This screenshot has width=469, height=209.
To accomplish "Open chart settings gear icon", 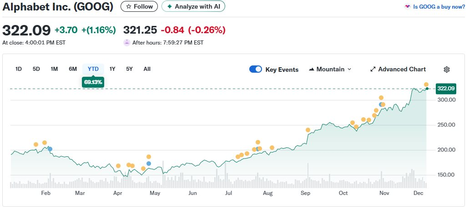I will 446,70.
